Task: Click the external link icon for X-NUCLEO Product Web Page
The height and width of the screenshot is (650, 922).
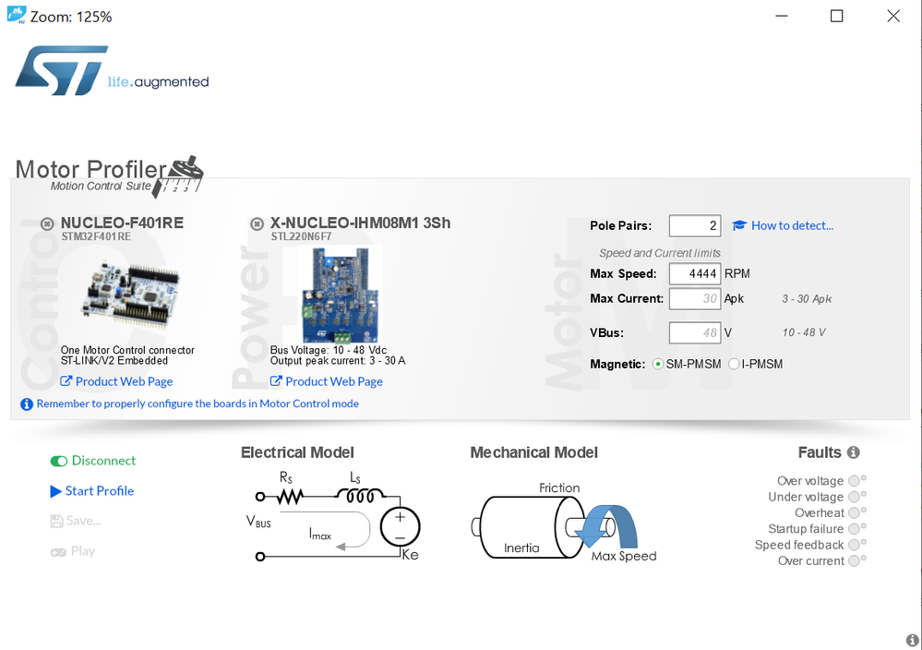Action: (276, 381)
